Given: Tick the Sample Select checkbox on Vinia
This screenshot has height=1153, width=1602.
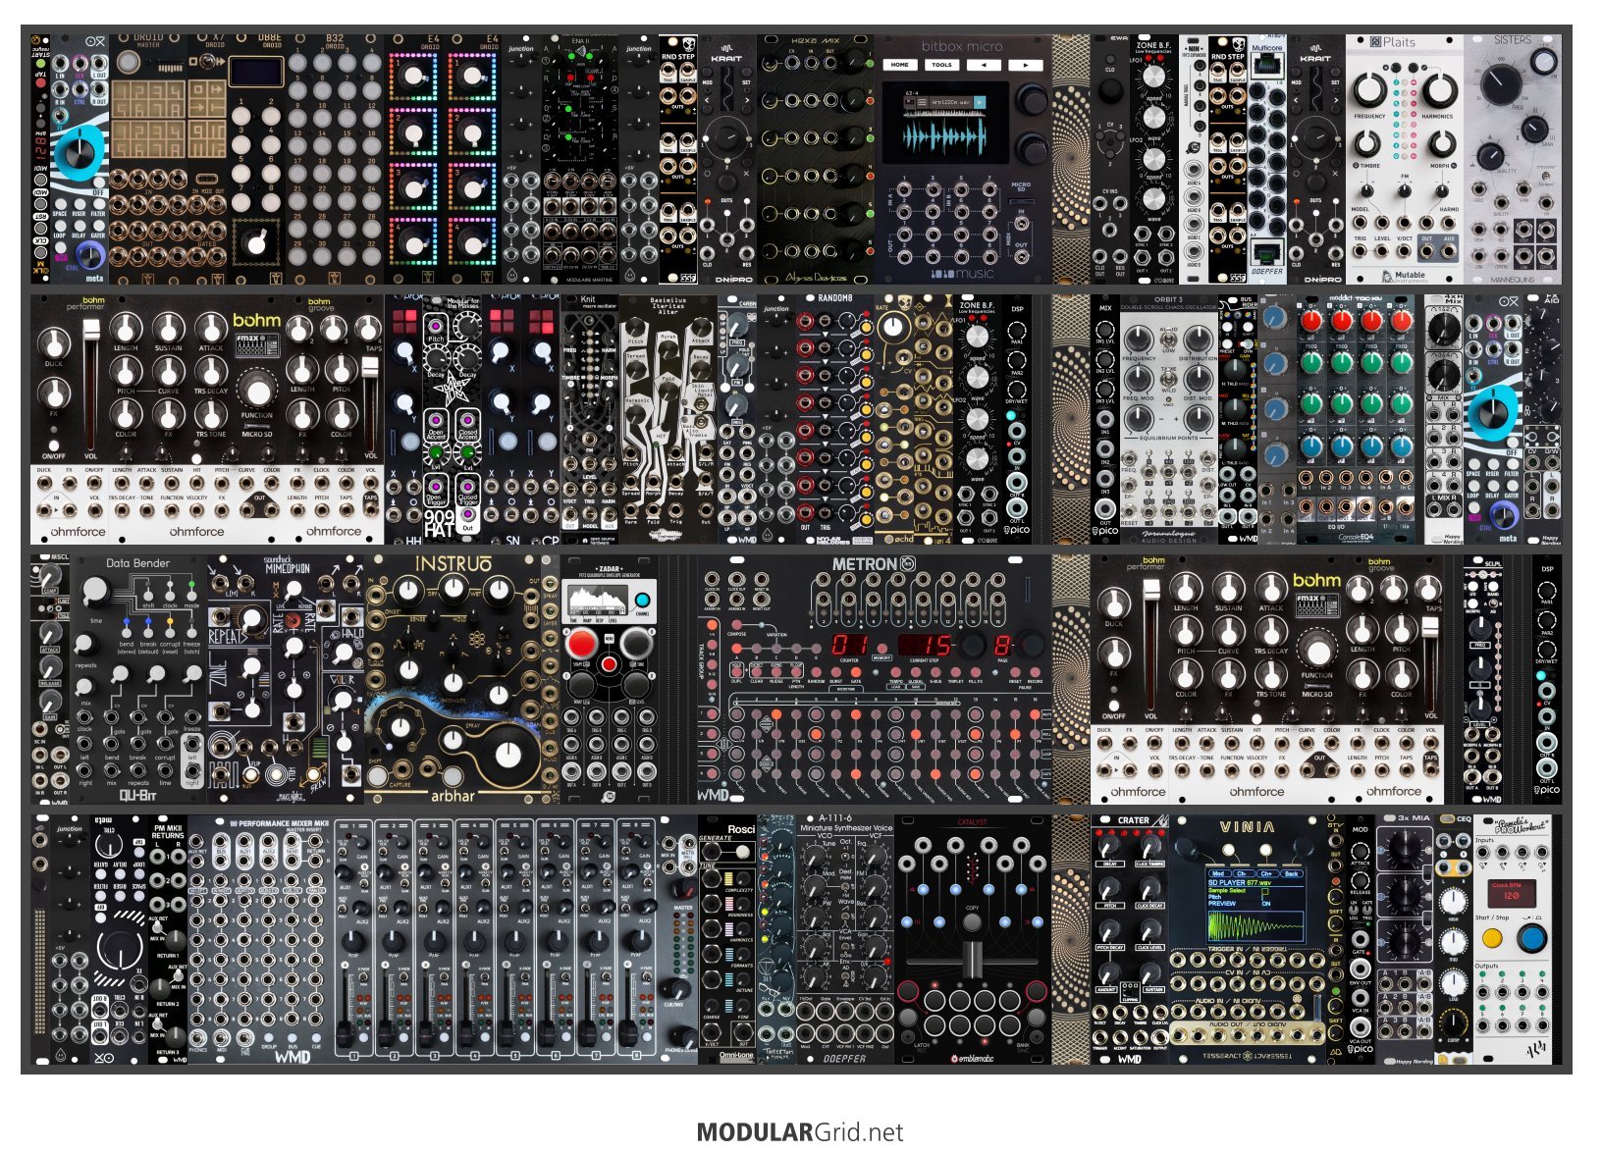Looking at the screenshot, I should coord(1265,891).
